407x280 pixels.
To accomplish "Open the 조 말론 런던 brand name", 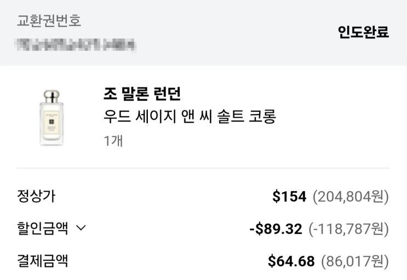I will tap(142, 94).
